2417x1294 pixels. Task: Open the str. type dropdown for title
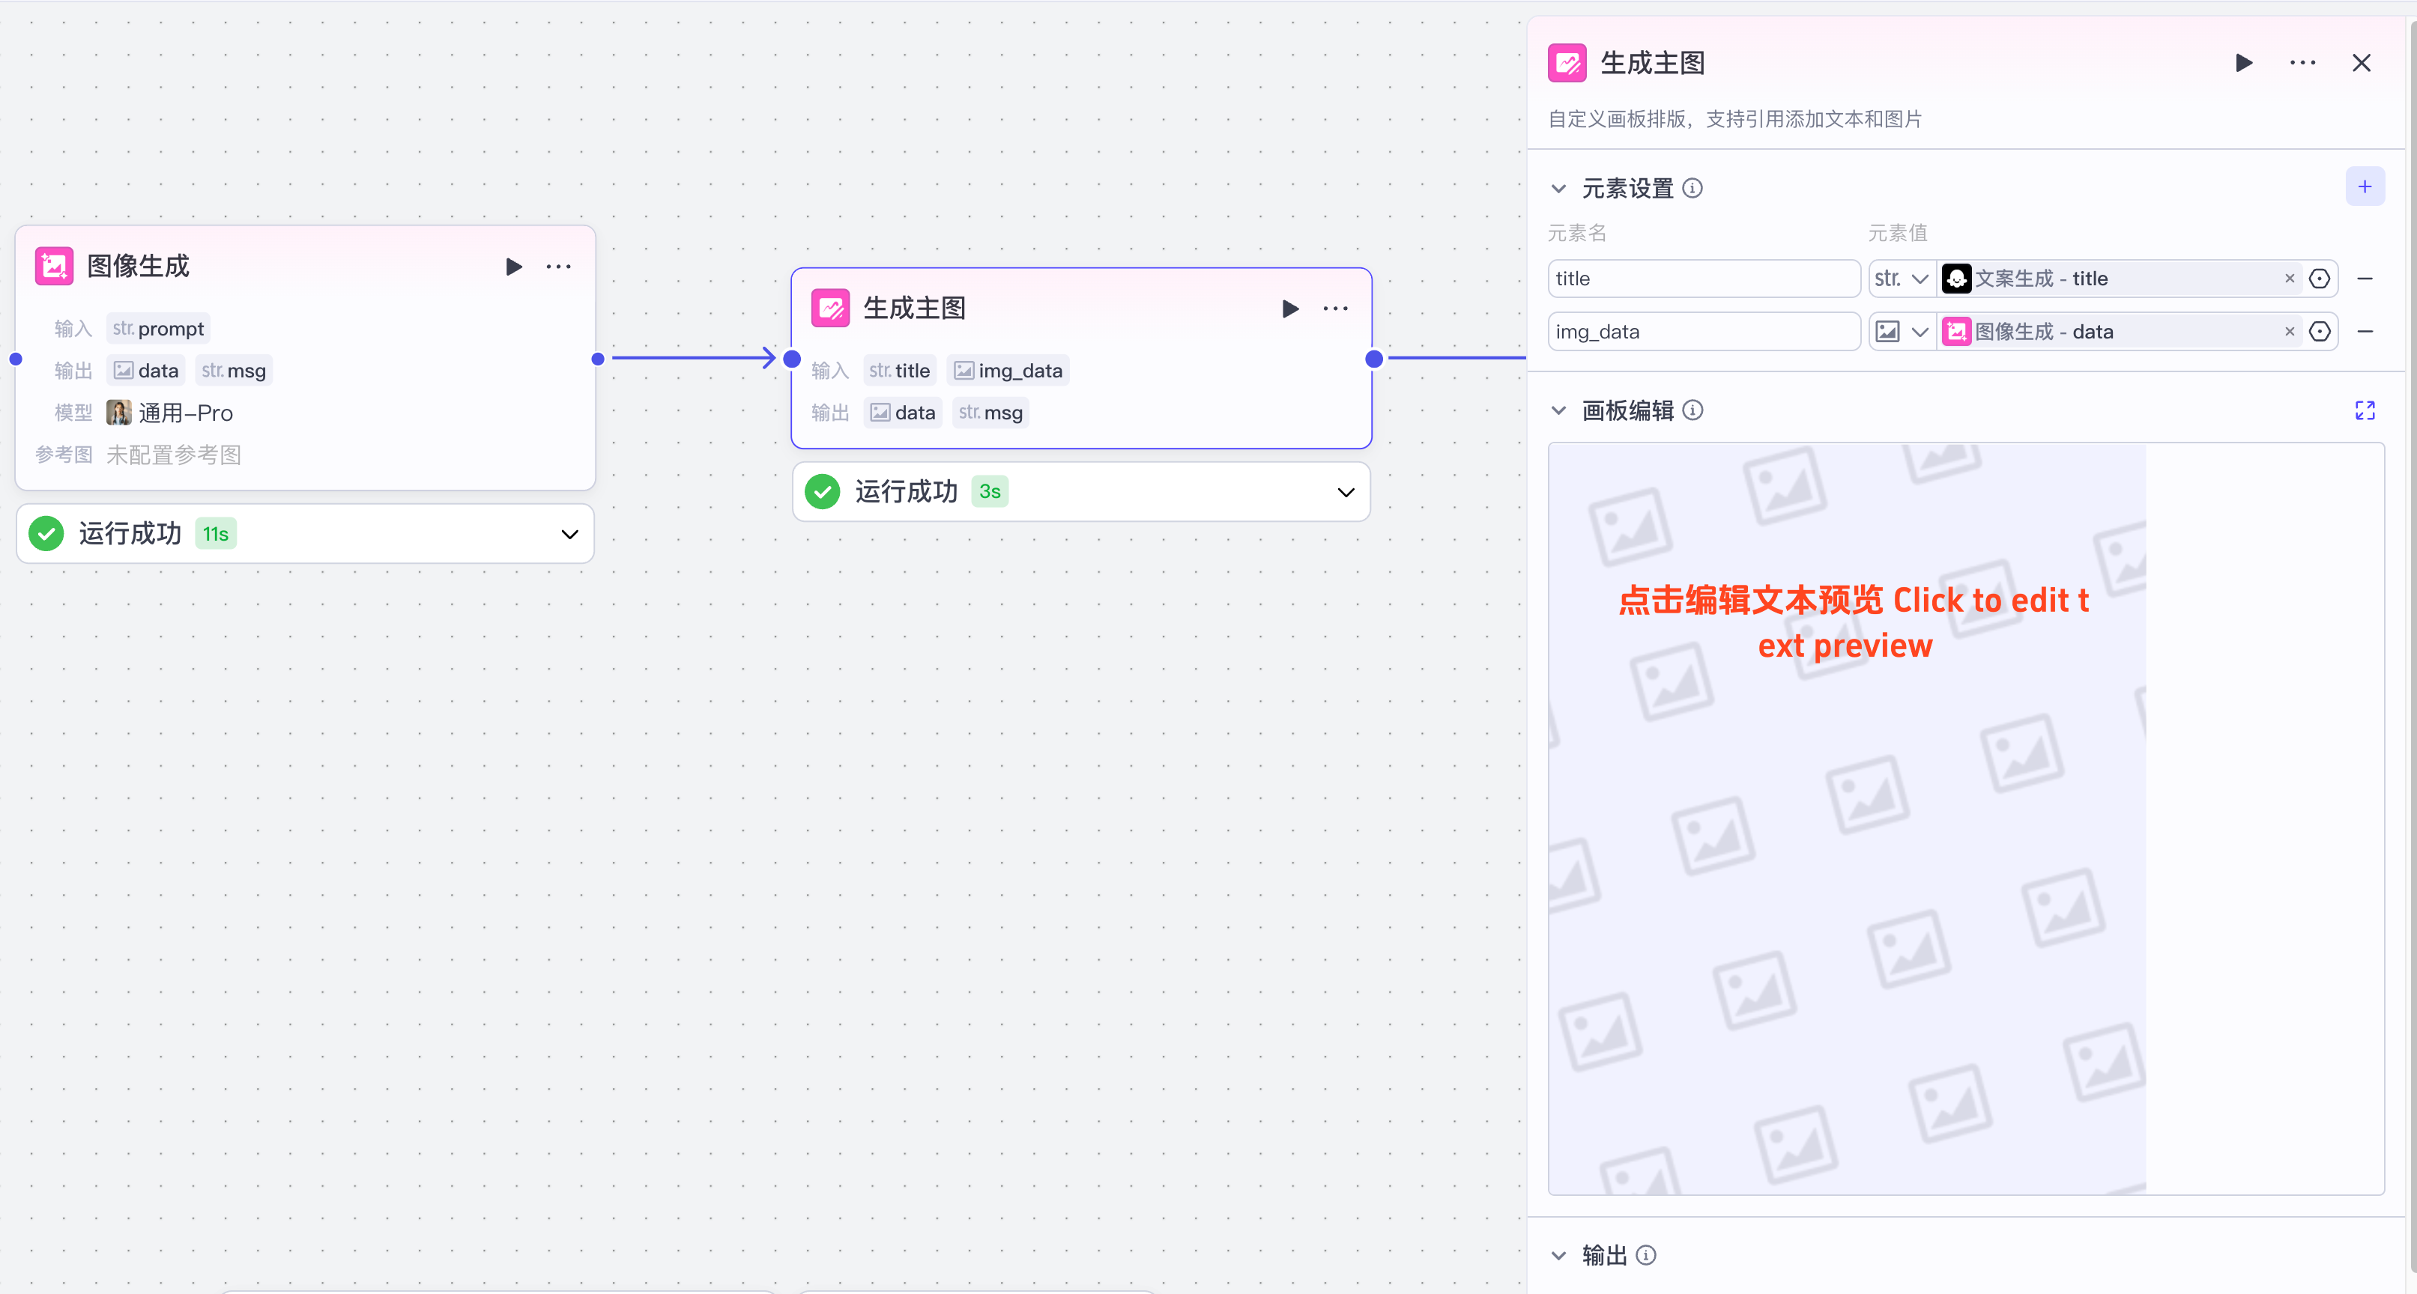1901,279
